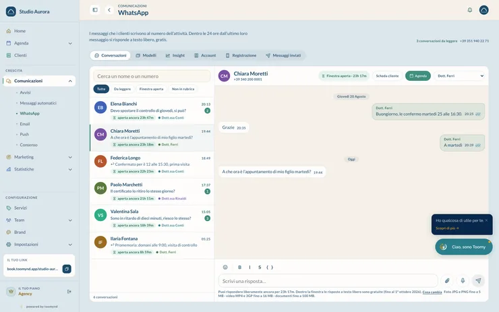Open Messaggi automatici under Comunicazioni

click(38, 103)
